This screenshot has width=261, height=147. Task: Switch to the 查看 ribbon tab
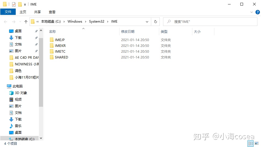(x=52, y=12)
